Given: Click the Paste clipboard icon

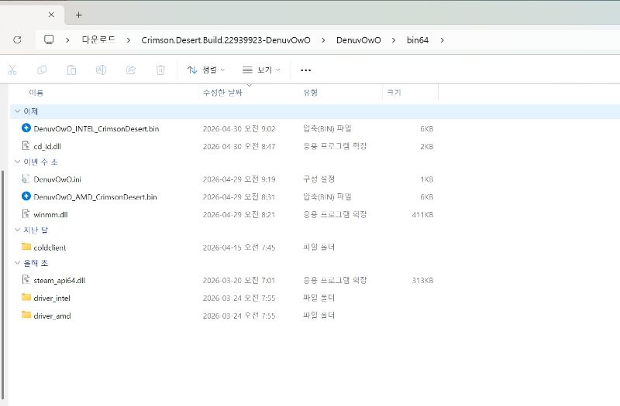Looking at the screenshot, I should pos(71,70).
